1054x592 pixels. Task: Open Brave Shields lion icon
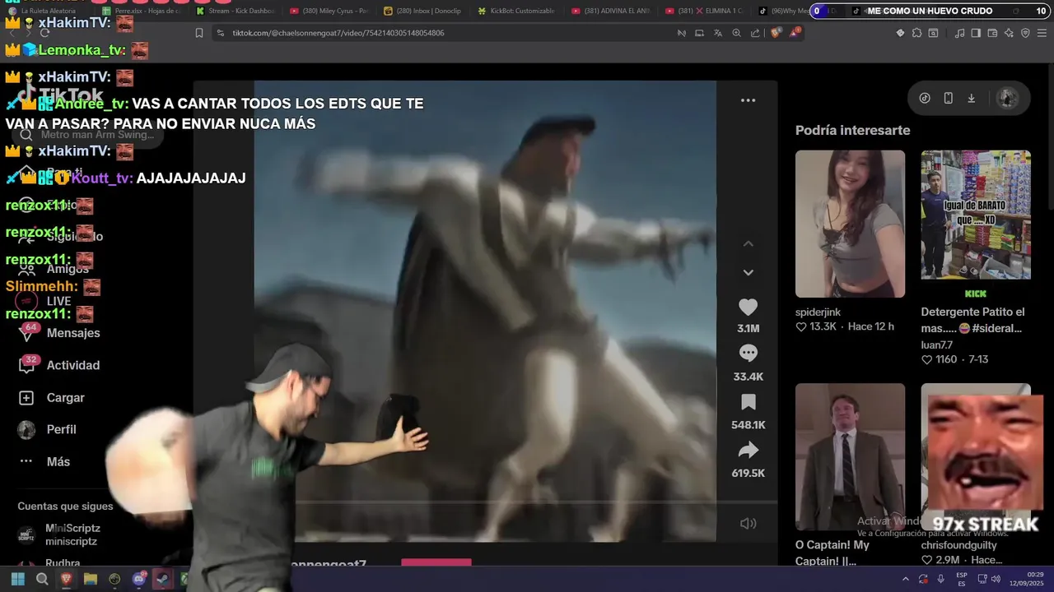click(x=776, y=33)
